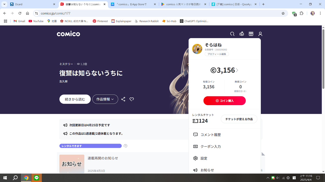Open a new browser tab
This screenshot has width=325, height=182.
coord(263,4)
